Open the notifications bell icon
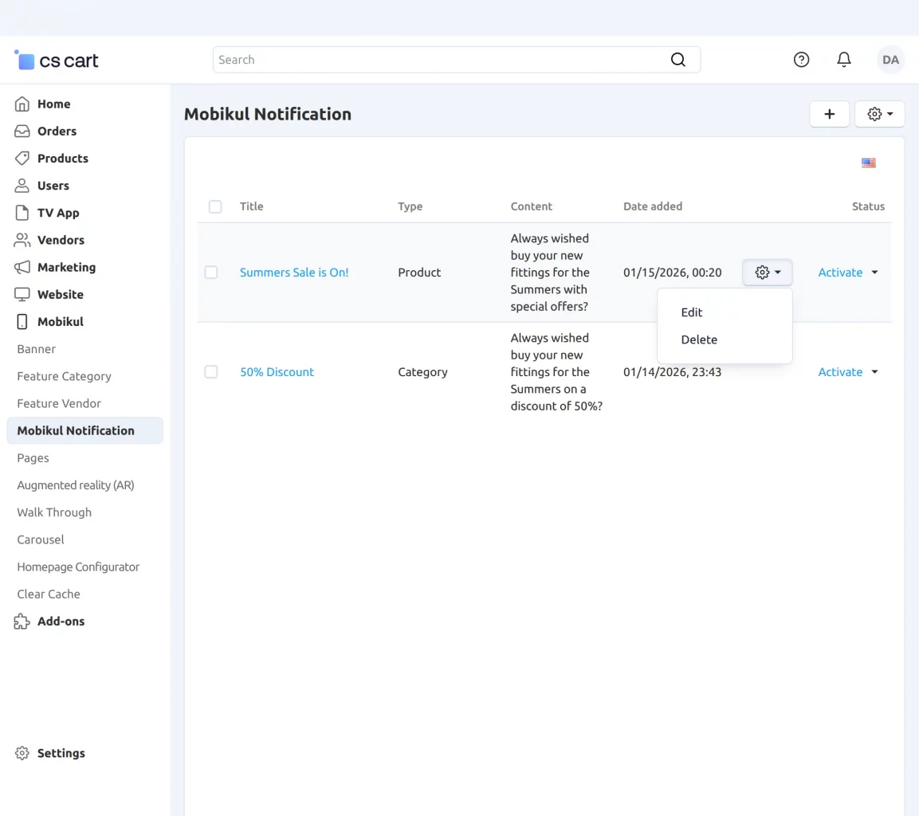Screen dimensions: 919x816 point(844,60)
